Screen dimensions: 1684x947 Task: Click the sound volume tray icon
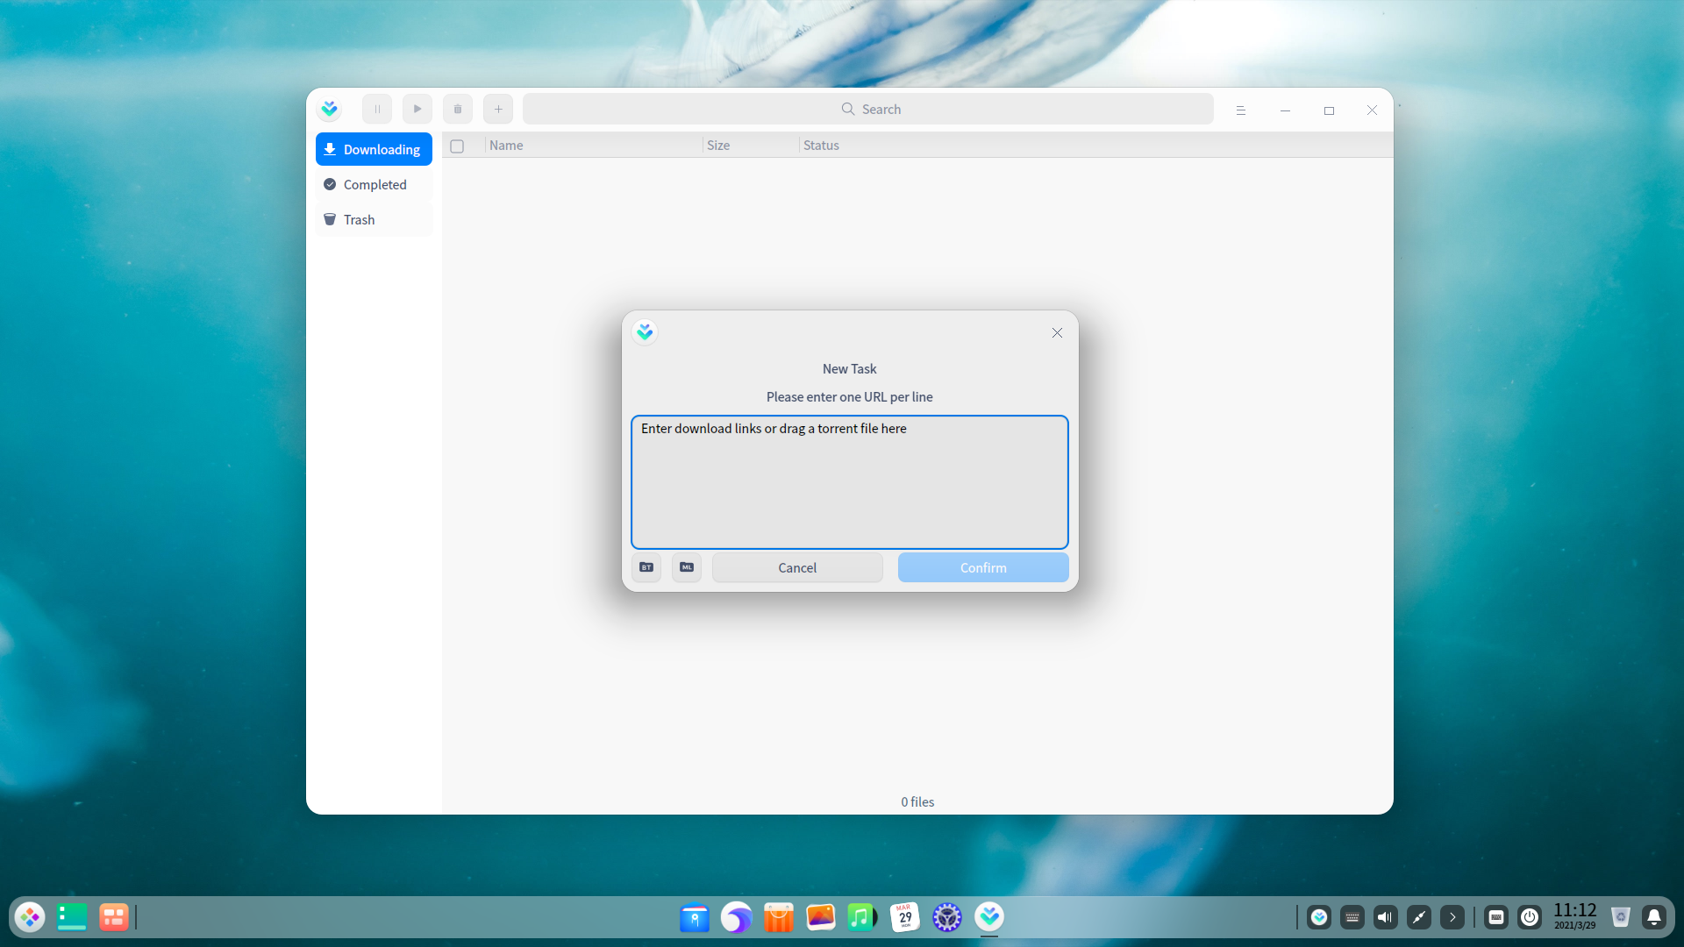click(1385, 917)
